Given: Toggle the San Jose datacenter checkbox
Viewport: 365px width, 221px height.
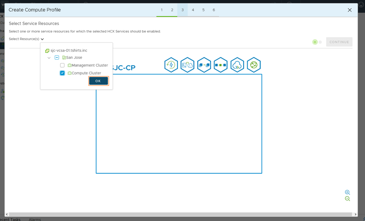Looking at the screenshot, I should click(x=57, y=57).
